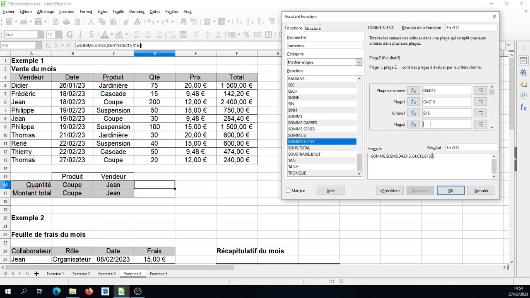The height and width of the screenshot is (298, 530).
Task: Click the background highlight color swatch
Action: pos(120,35)
